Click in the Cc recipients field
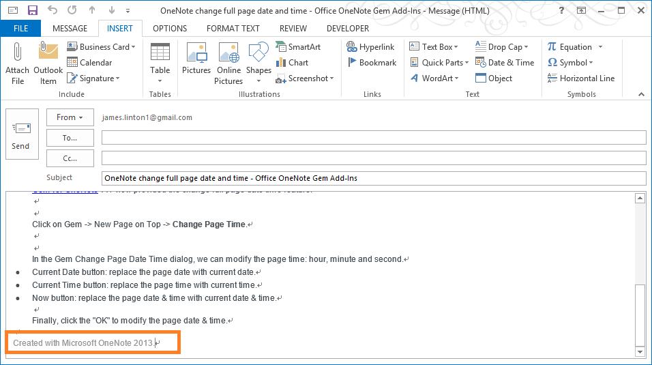The image size is (652, 365). [x=374, y=158]
